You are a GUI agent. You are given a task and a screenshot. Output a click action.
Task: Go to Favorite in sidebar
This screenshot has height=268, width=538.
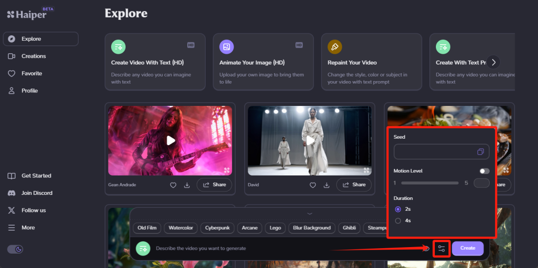31,74
